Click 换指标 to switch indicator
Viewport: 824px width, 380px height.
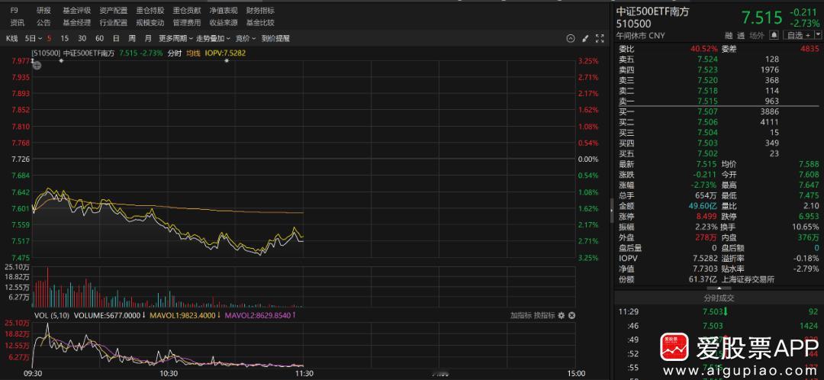(545, 315)
